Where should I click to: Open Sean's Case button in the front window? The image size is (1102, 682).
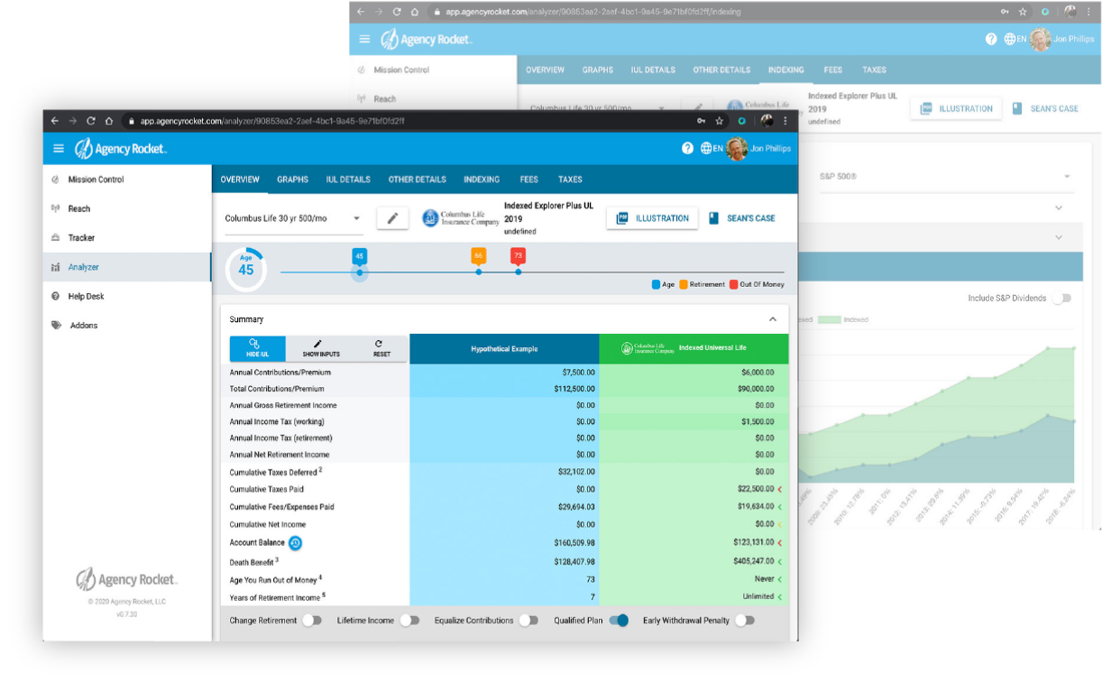click(742, 218)
